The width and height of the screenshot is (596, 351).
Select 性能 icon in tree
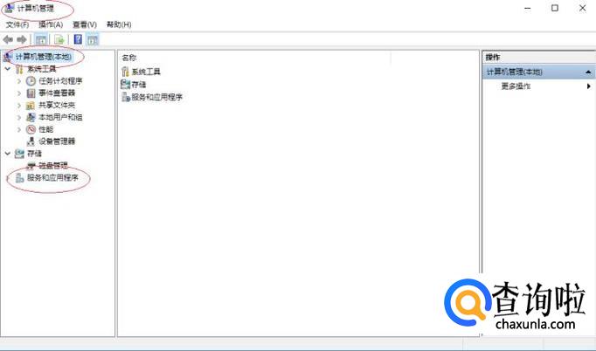point(31,129)
